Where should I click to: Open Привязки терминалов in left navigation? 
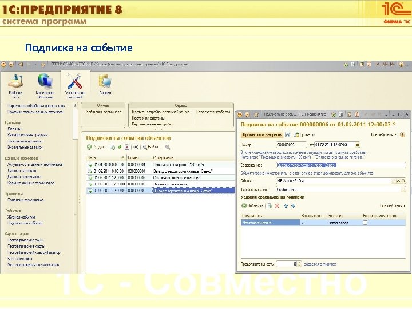pos(26,200)
